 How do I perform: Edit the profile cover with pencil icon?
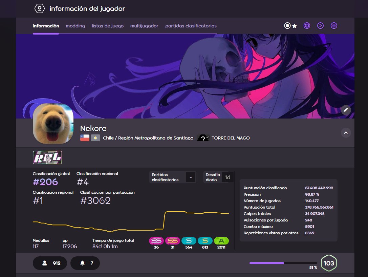[346, 110]
